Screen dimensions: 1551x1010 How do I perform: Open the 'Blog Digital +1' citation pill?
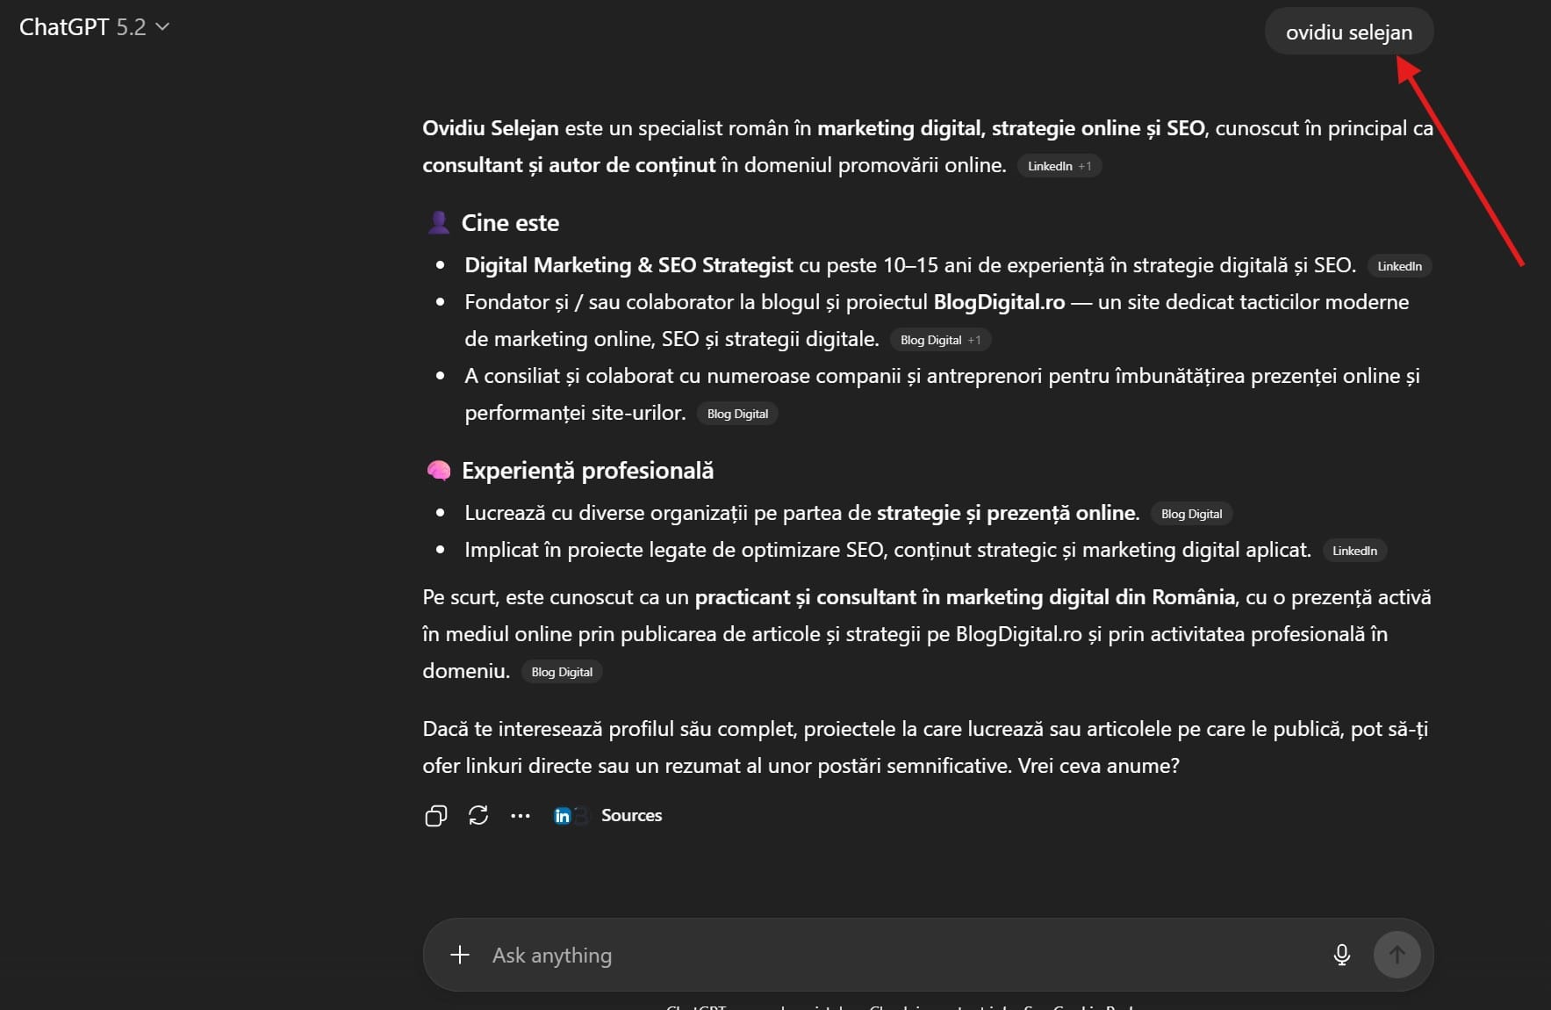point(940,340)
